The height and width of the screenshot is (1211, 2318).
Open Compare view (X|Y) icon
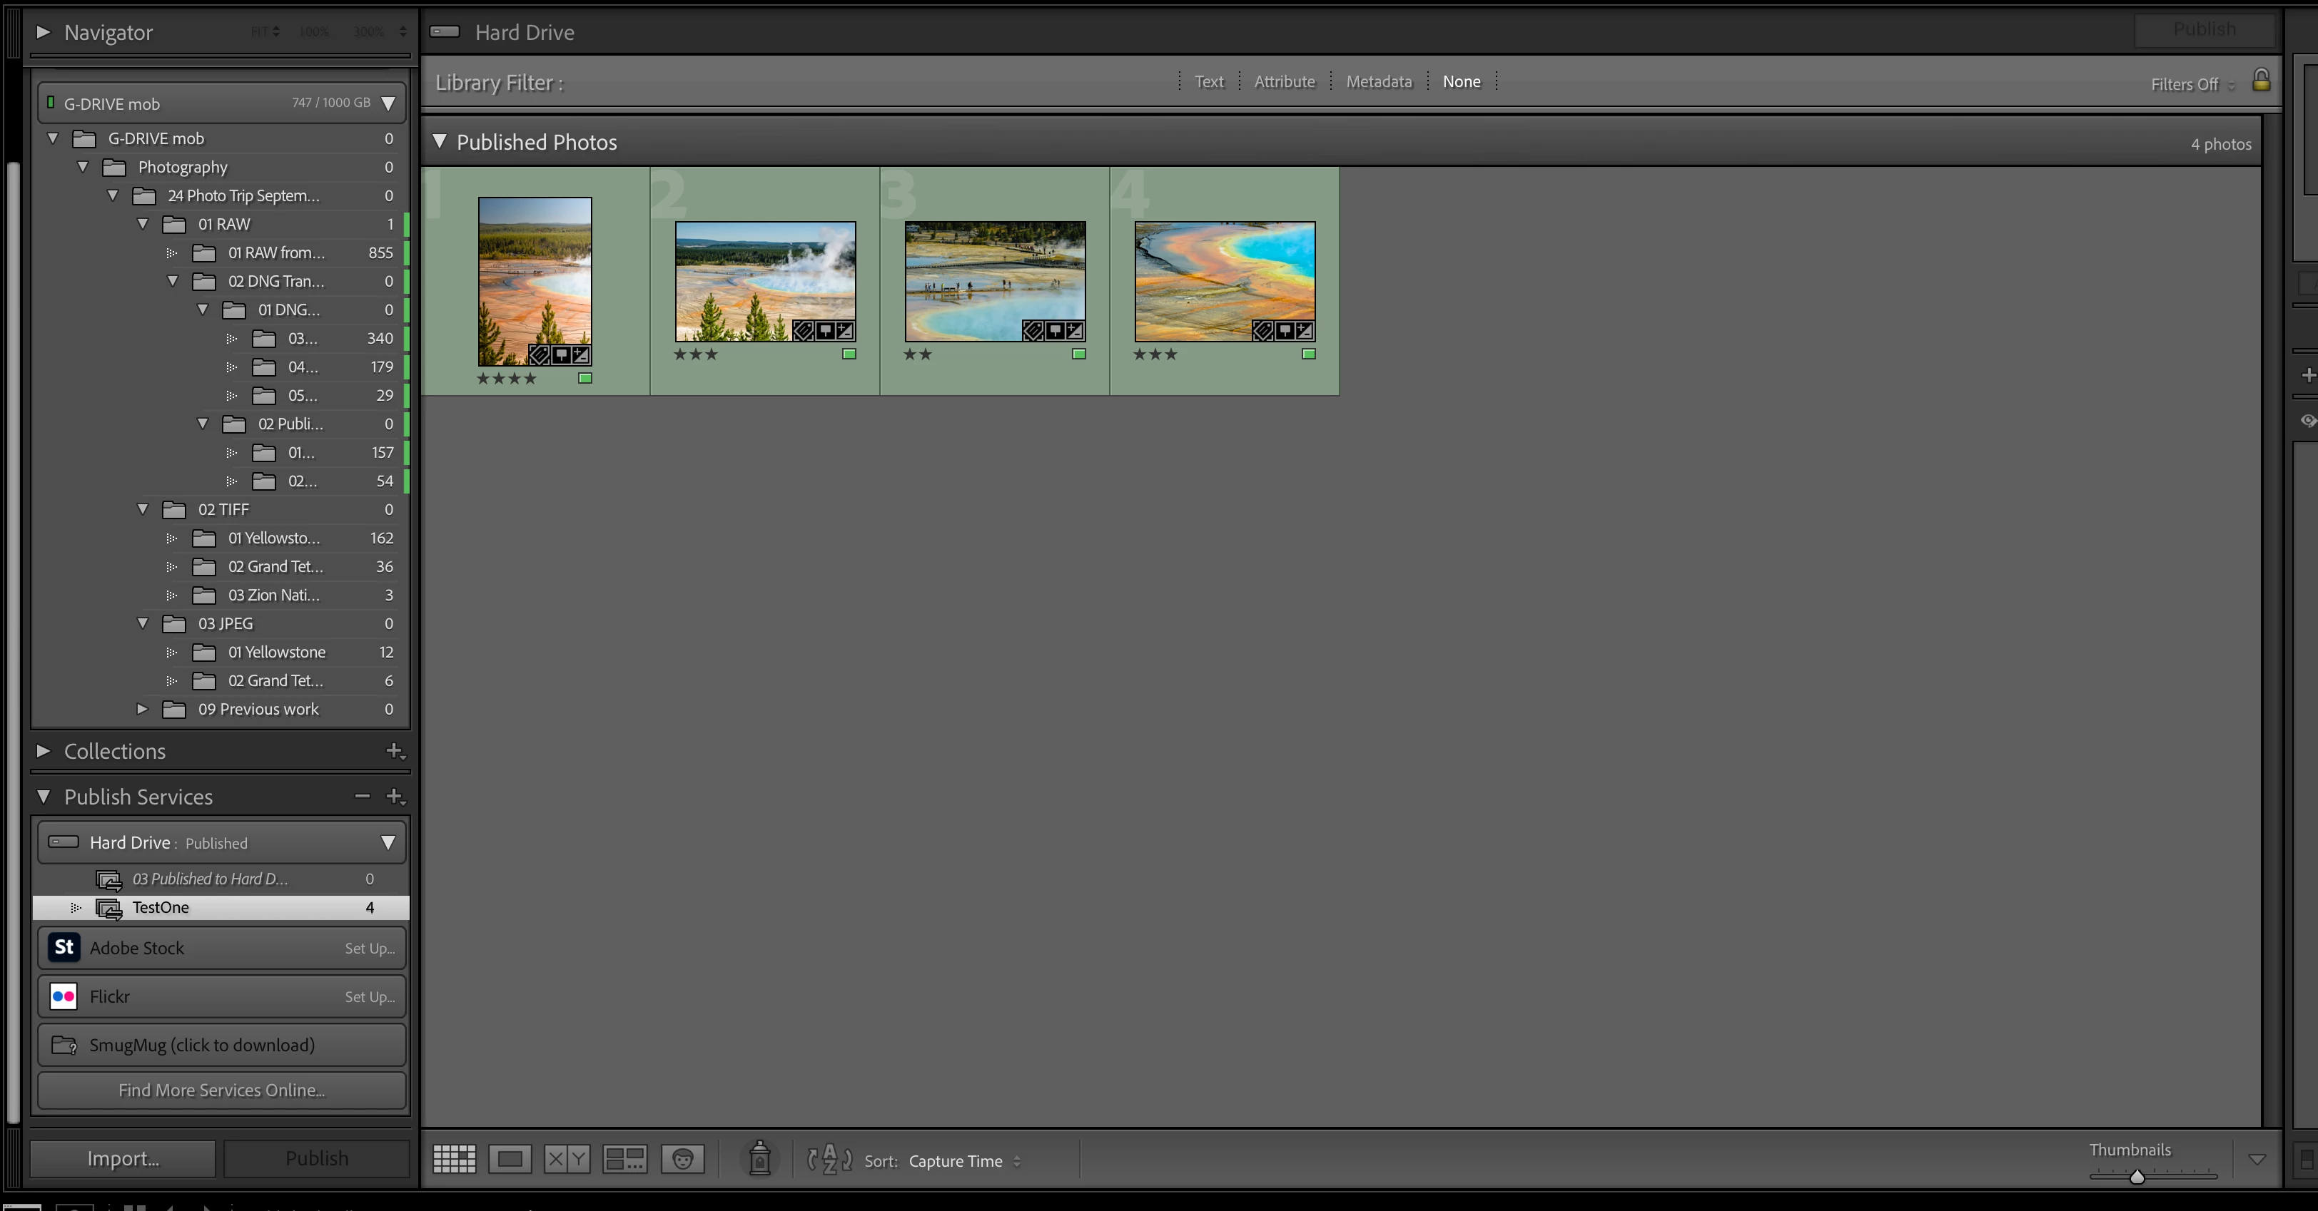pos(567,1159)
